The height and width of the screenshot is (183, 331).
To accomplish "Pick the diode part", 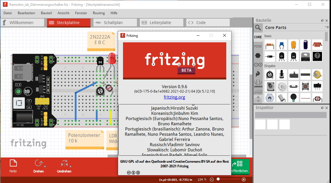I will 270,57.
